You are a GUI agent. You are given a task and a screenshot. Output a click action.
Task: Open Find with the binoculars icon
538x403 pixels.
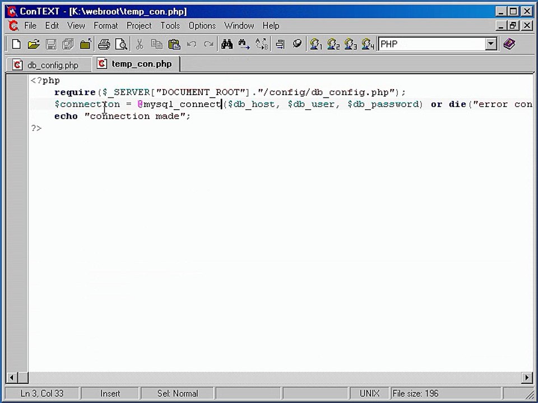(227, 44)
